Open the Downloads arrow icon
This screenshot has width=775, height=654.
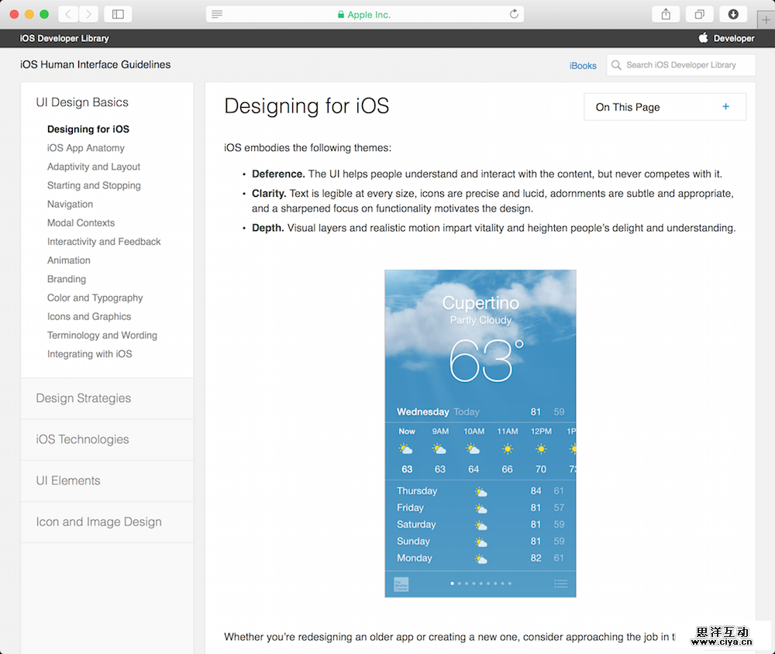(x=733, y=14)
